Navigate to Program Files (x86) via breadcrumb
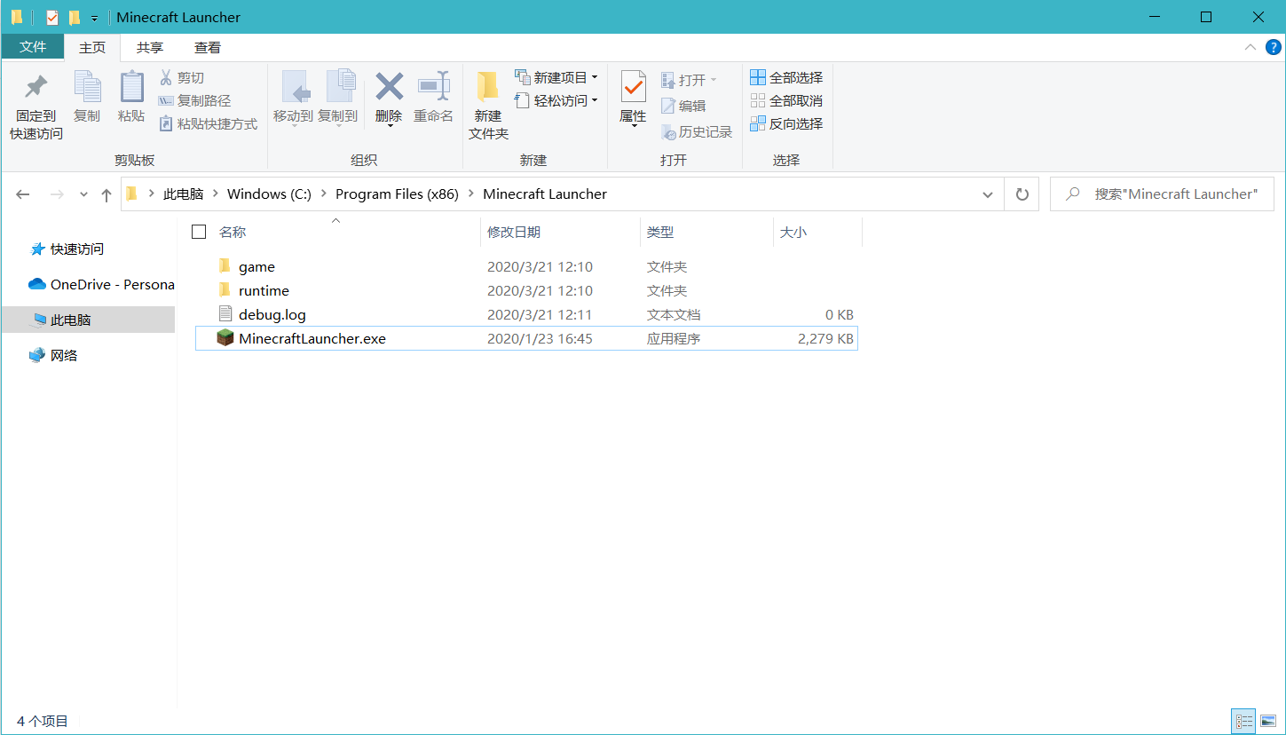 coord(396,194)
